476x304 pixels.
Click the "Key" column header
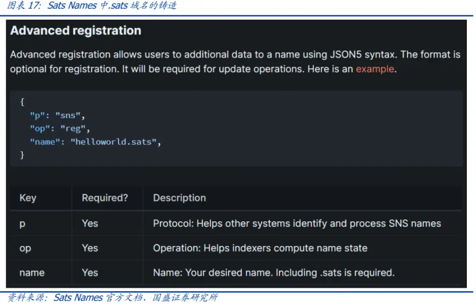(28, 198)
